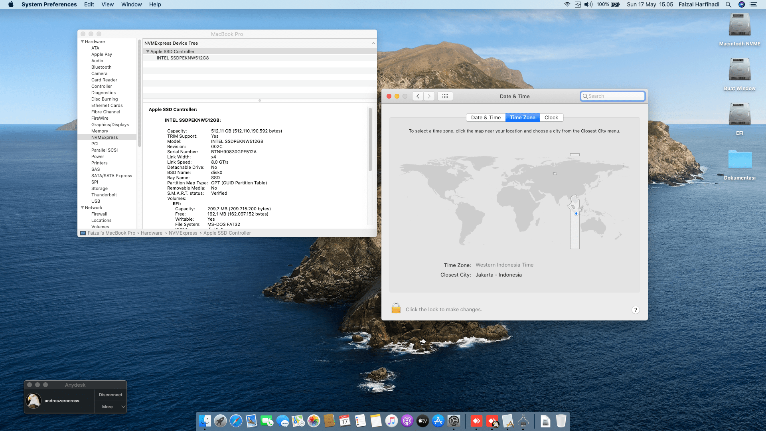This screenshot has height=431, width=766.
Task: Open System Information chip icon in the Dock
Action: pos(523,421)
